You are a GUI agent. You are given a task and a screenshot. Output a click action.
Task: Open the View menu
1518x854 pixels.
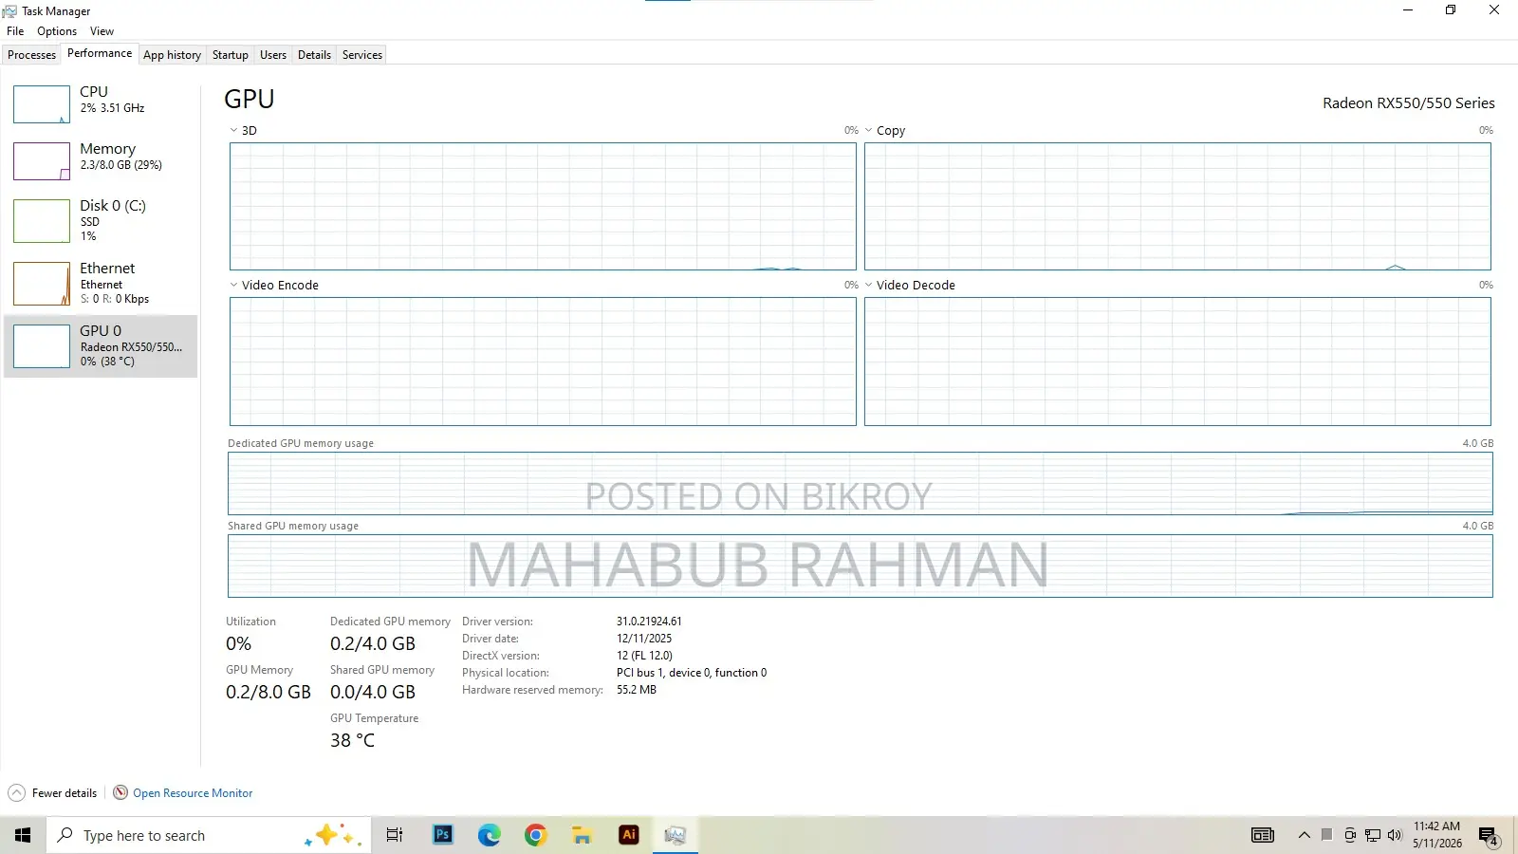102,31
